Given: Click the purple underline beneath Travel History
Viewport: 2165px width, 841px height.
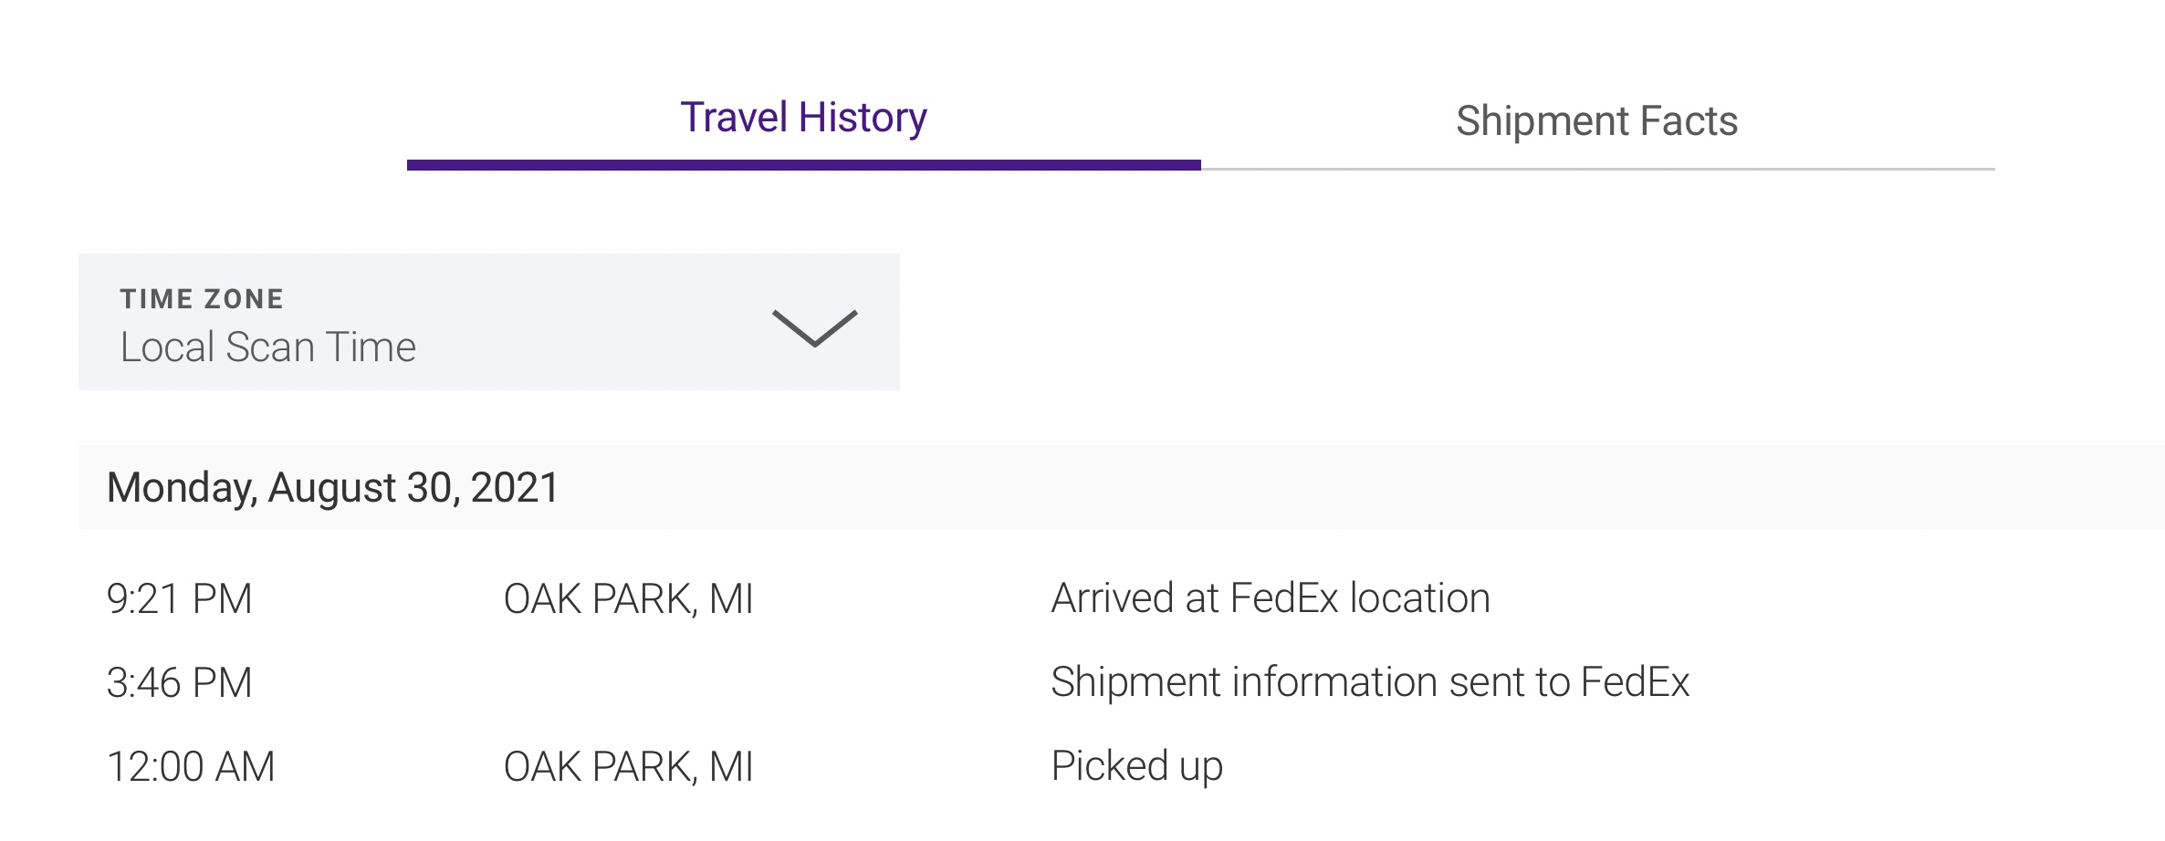Looking at the screenshot, I should coord(803,165).
